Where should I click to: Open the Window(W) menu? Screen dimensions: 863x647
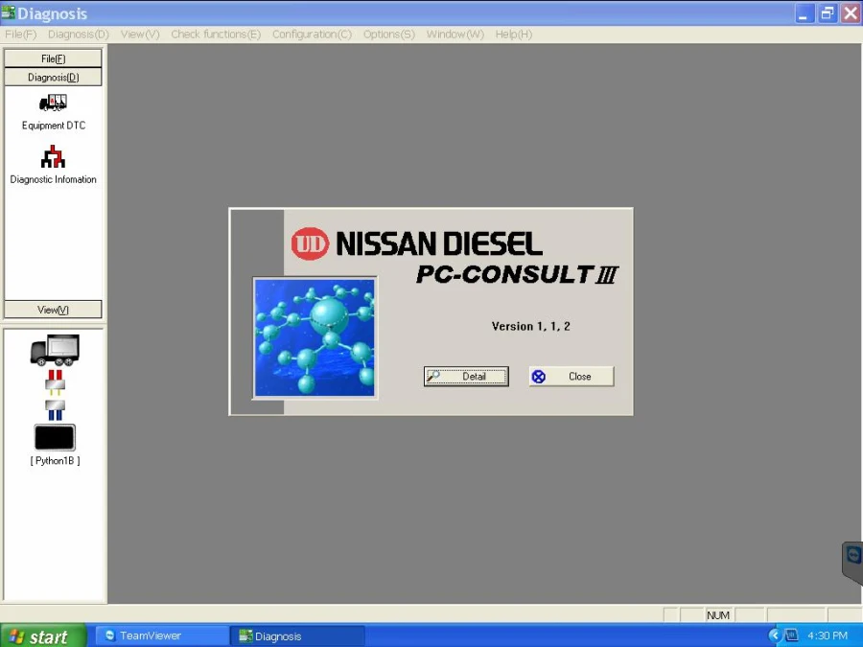(x=455, y=35)
